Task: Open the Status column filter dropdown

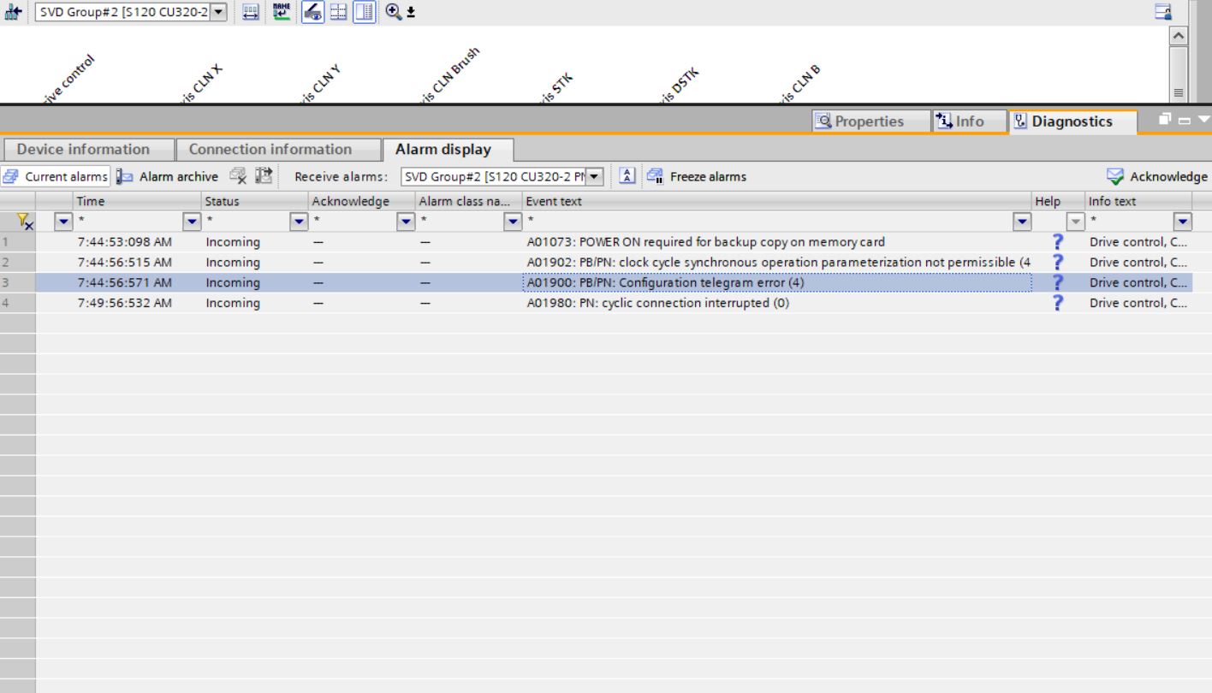Action: point(299,222)
